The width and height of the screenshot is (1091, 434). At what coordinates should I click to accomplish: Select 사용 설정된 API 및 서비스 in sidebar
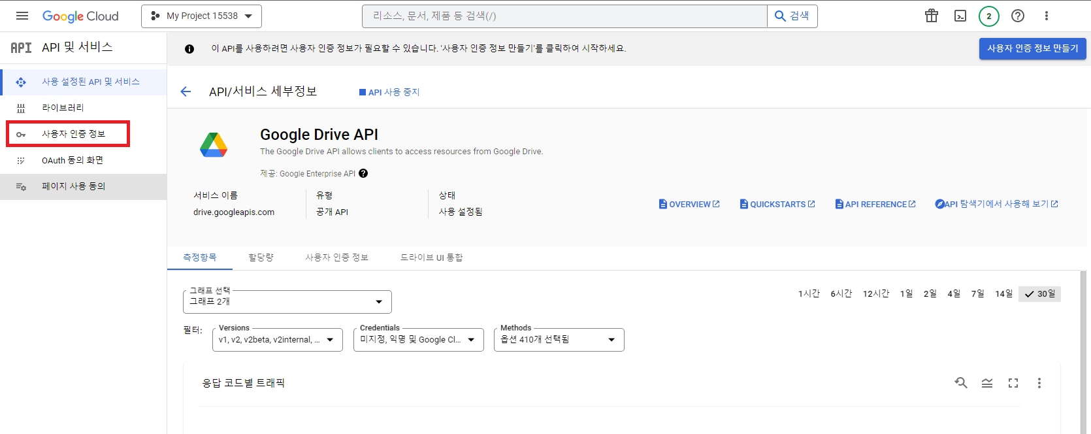click(x=84, y=82)
